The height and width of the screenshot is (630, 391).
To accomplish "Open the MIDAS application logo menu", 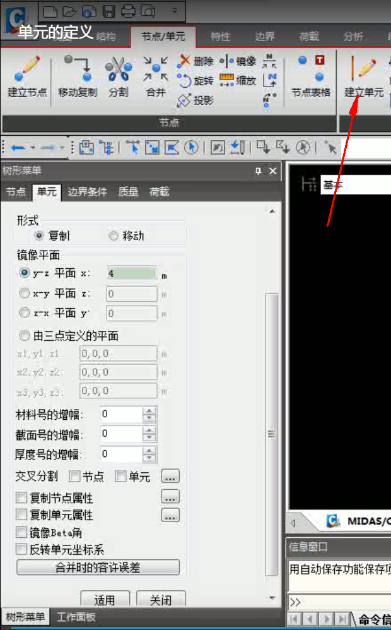I will click(16, 20).
